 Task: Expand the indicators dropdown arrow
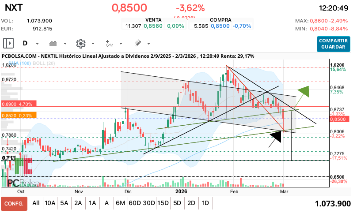tap(121, 43)
